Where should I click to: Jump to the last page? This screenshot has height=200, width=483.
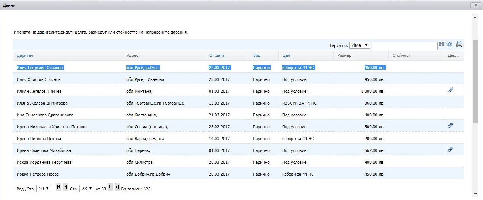(x=117, y=187)
